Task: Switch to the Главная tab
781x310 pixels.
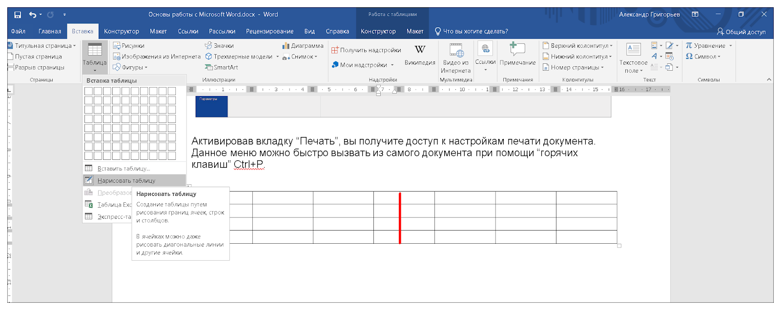Action: (50, 31)
